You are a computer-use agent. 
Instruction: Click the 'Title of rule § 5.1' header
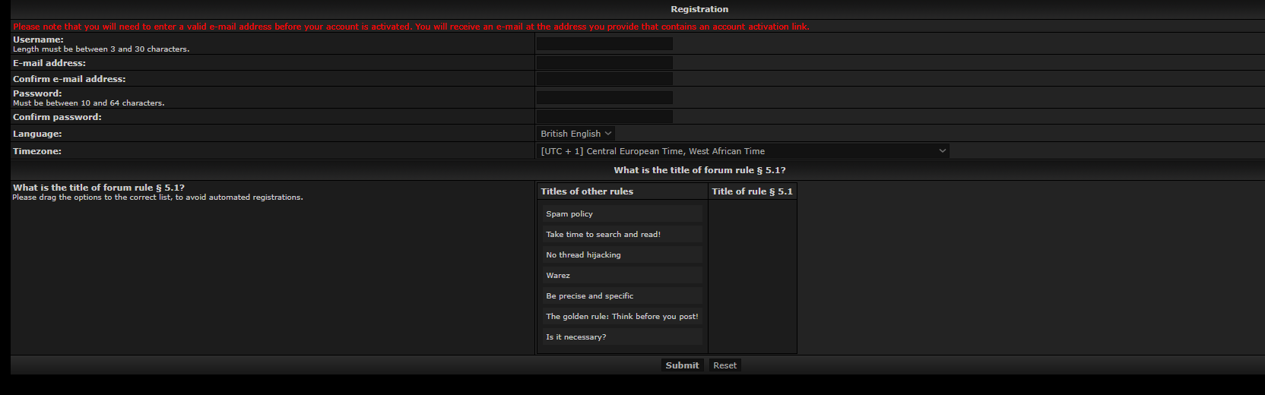752,191
